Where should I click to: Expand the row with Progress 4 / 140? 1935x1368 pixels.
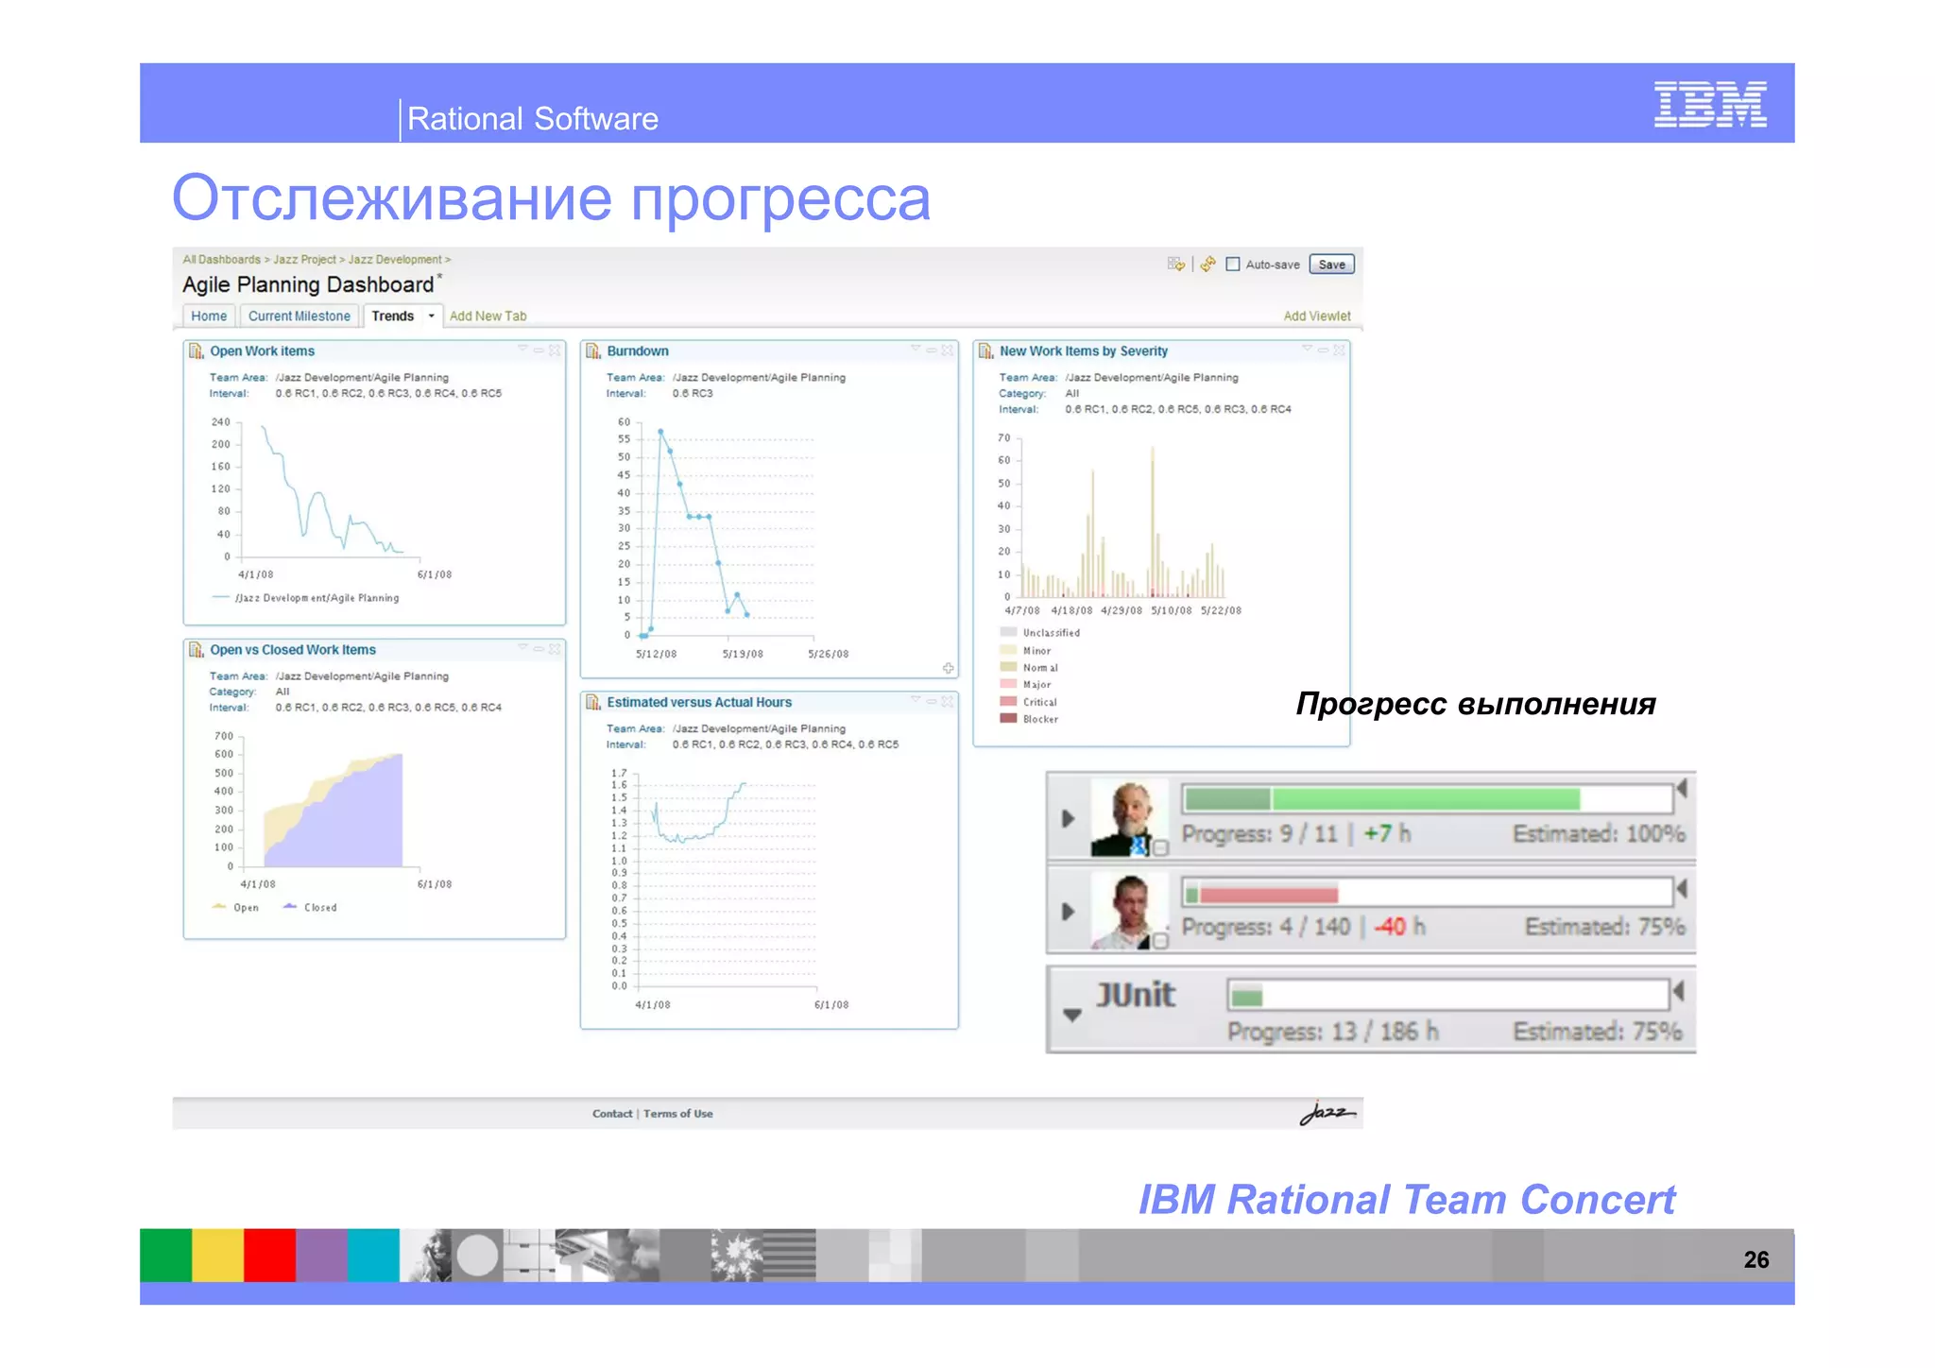coord(1069,912)
